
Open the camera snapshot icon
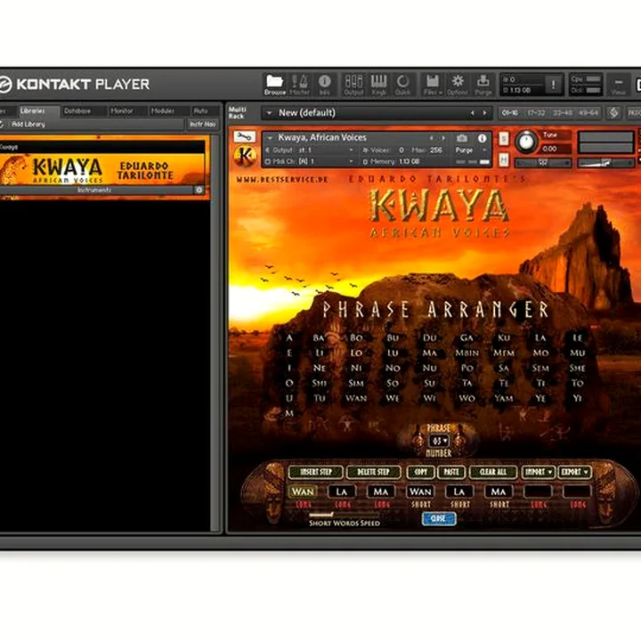click(462, 138)
